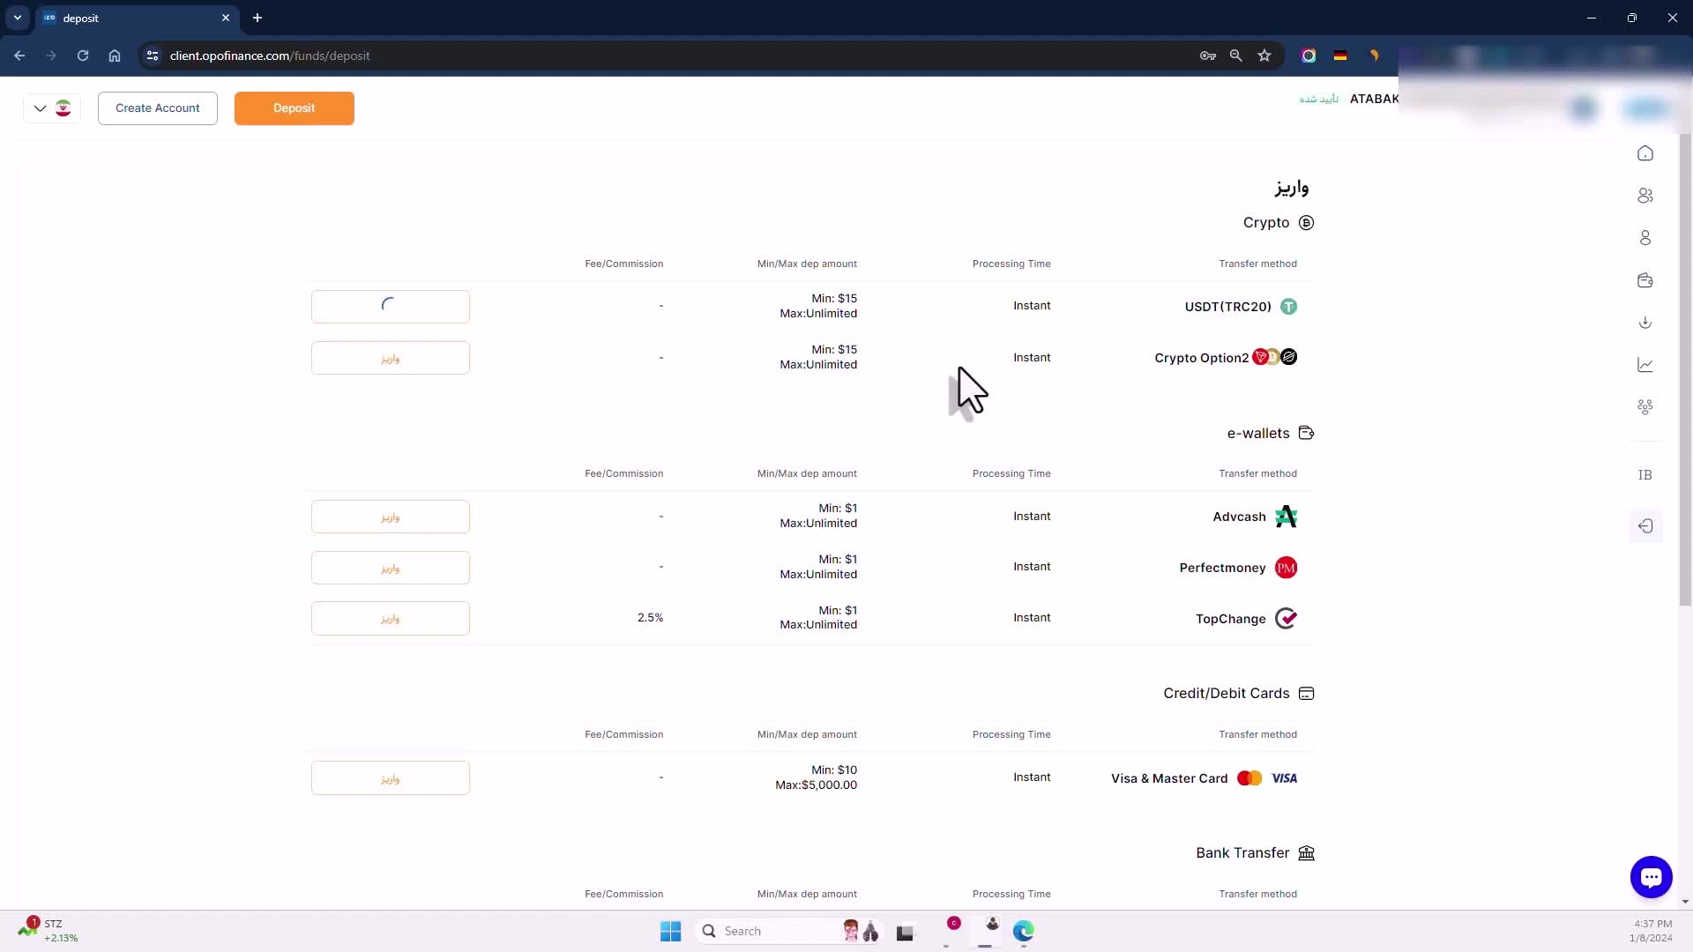The width and height of the screenshot is (1693, 952).
Task: Click the referrals group icon in sidebar
Action: [1645, 407]
